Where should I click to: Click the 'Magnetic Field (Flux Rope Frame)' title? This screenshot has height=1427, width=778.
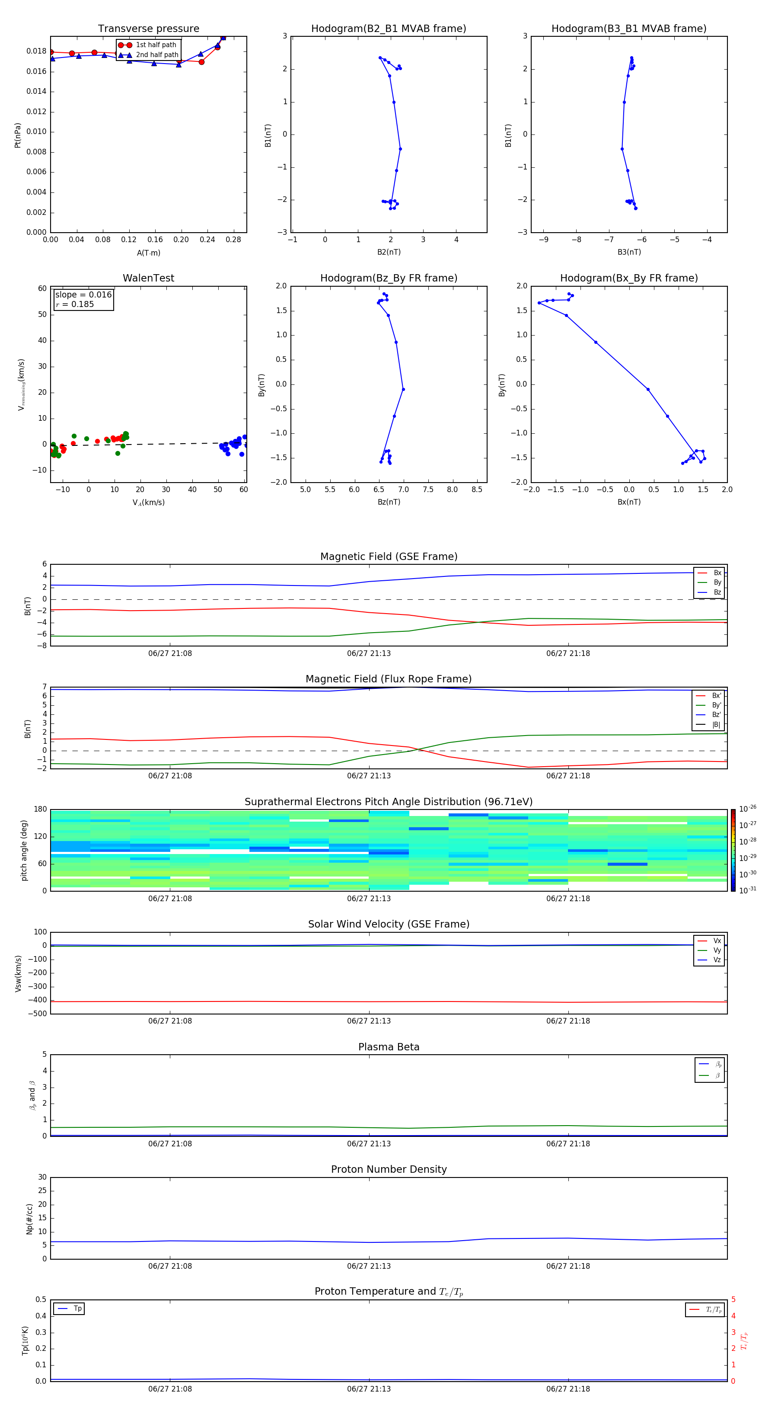(x=389, y=679)
